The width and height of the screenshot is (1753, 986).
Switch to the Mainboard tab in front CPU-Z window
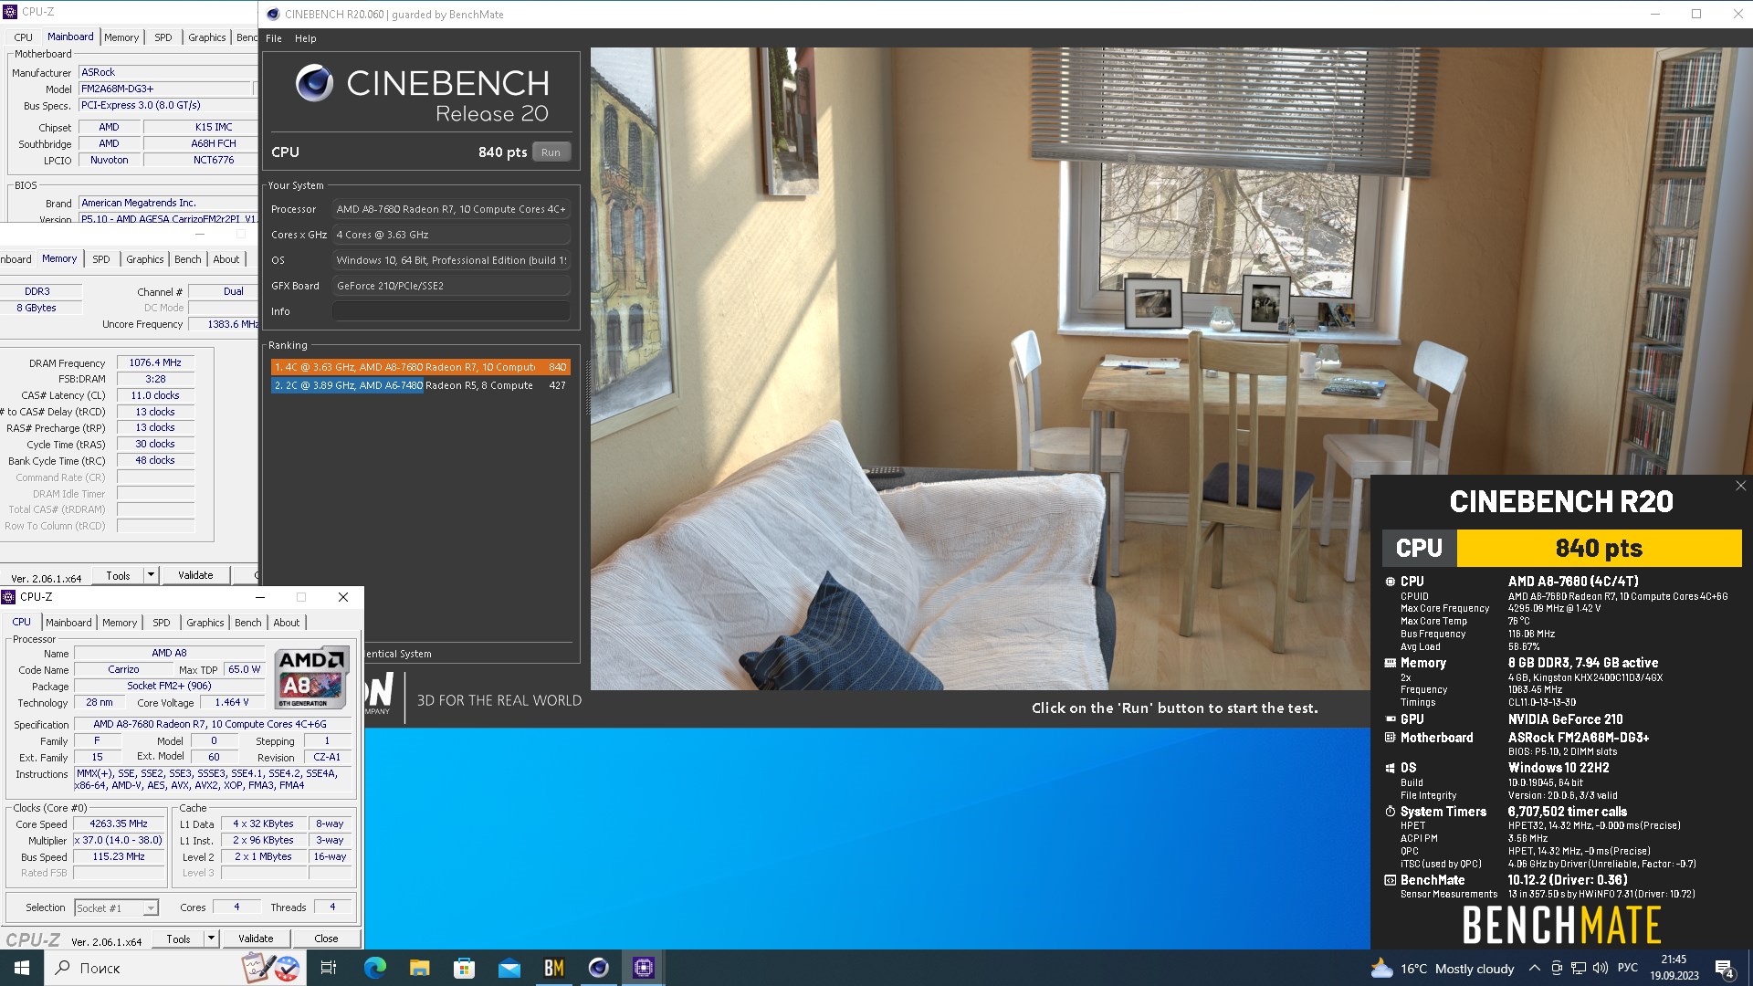(x=68, y=623)
